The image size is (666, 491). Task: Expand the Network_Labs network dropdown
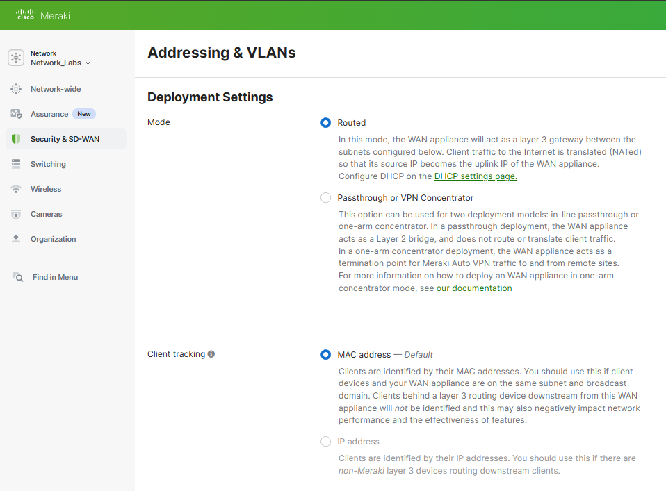[x=60, y=63]
